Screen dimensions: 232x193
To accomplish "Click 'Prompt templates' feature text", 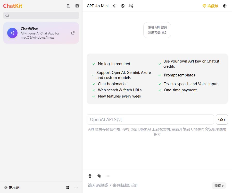I will (x=179, y=75).
